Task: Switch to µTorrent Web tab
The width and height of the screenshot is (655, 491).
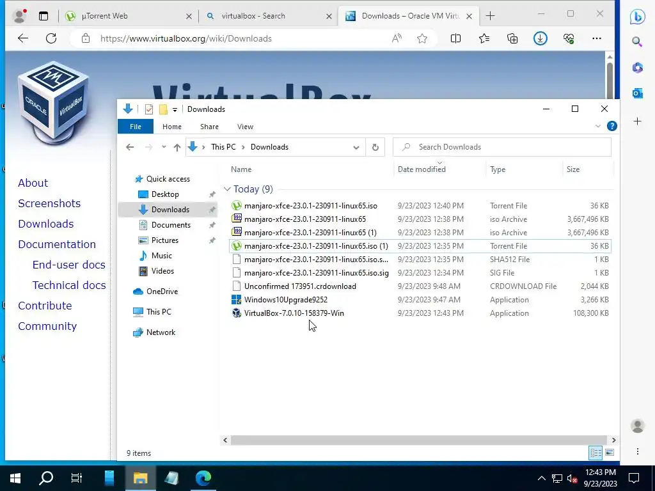Action: tap(127, 16)
